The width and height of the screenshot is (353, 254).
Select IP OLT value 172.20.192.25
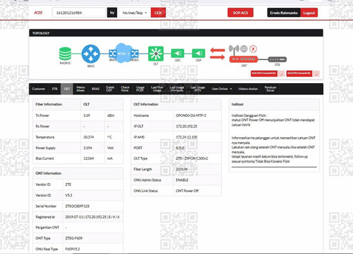(186, 127)
